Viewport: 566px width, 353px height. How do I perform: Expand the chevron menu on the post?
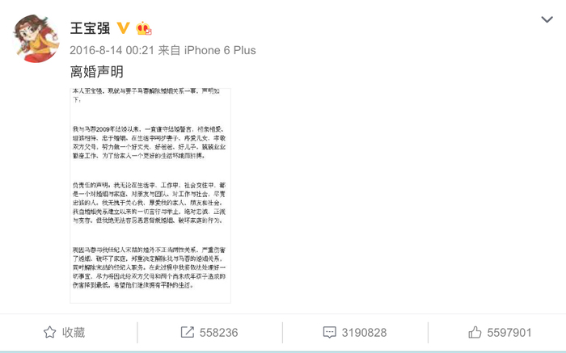(x=547, y=19)
